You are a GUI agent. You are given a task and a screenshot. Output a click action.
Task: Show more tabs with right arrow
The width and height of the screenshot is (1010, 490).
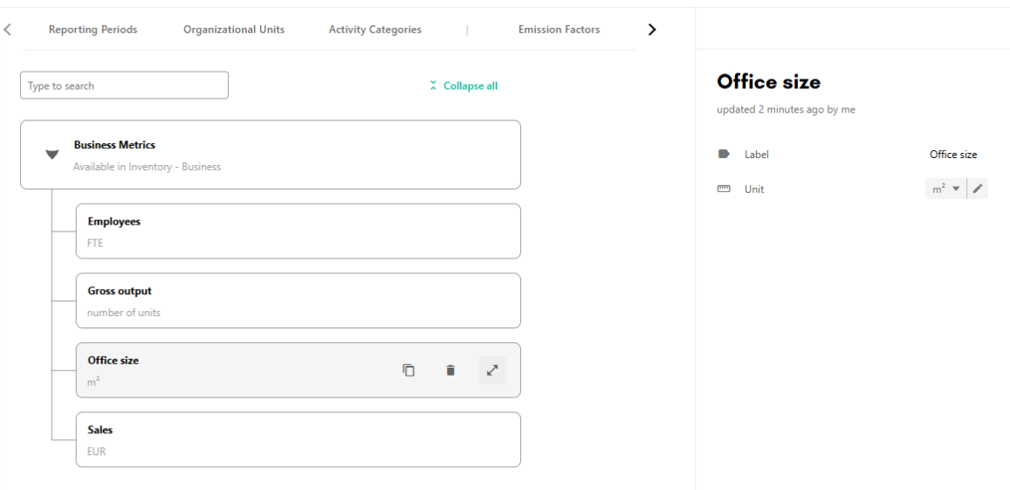652,29
